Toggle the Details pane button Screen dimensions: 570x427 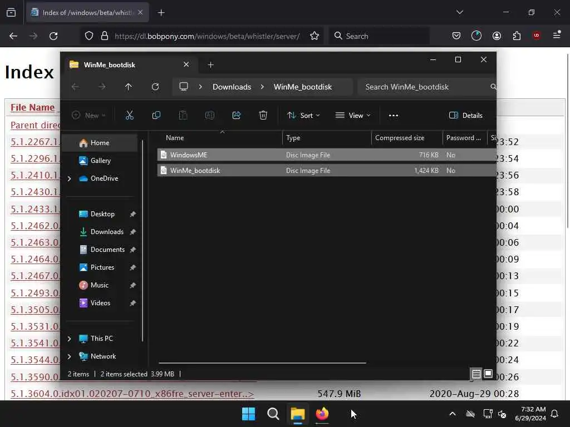[x=466, y=116]
